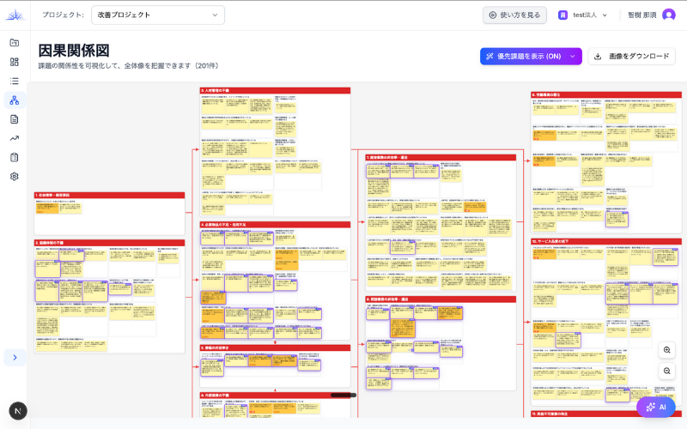This screenshot has height=429, width=687.
Task: Open the chevron on 優先課題を表示 button
Action: (572, 56)
